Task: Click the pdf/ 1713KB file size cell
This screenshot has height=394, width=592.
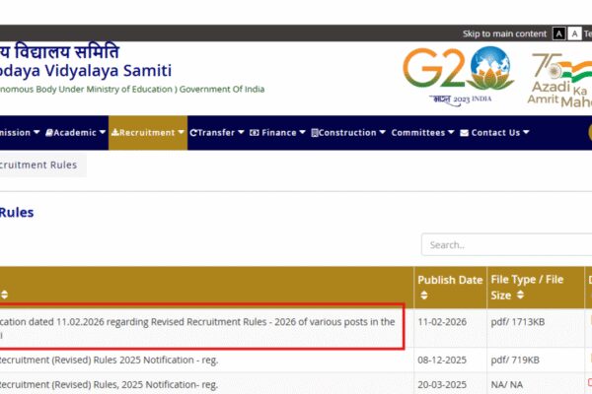Action: tap(518, 322)
